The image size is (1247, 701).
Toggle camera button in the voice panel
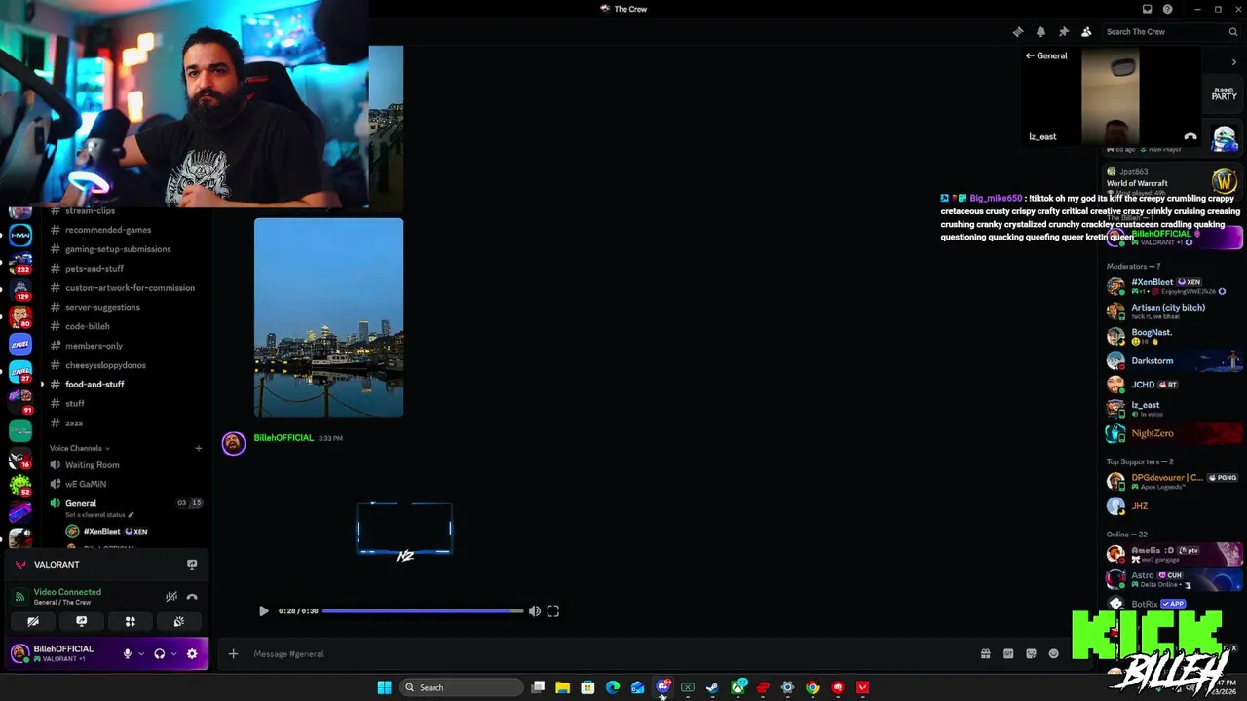(x=33, y=621)
